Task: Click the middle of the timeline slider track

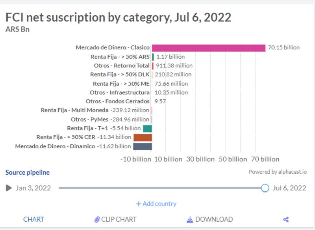Action: [161, 188]
